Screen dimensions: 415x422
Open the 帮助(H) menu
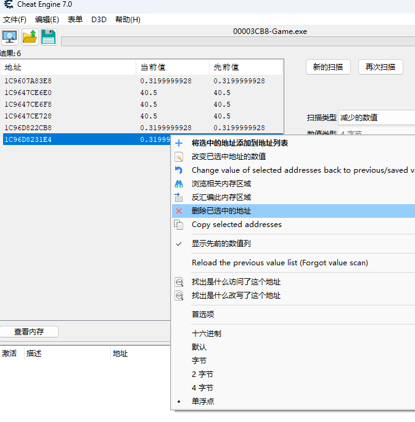(x=128, y=20)
